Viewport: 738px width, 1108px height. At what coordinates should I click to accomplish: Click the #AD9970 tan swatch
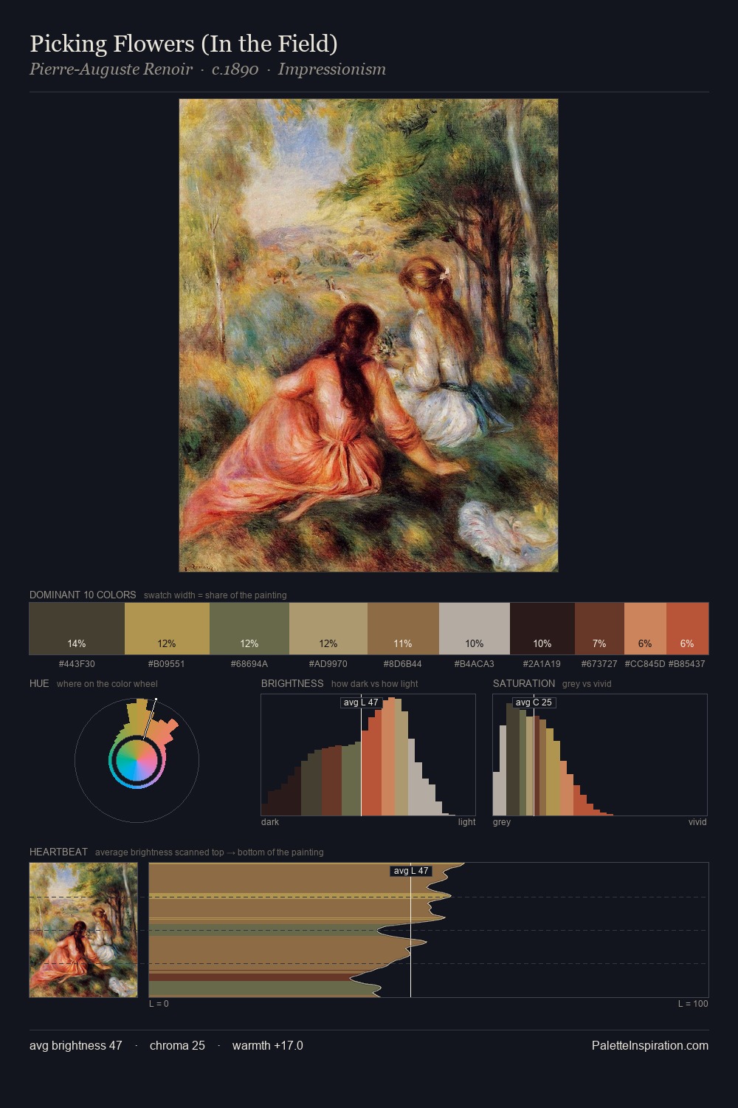(328, 629)
